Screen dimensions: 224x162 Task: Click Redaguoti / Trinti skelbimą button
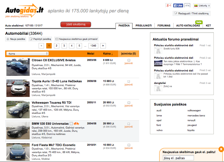(191, 13)
